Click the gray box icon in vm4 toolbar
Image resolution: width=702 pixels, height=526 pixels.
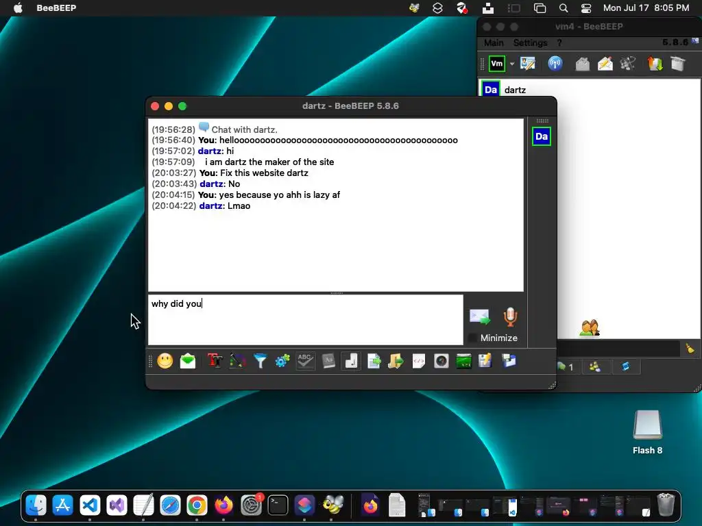pyautogui.click(x=678, y=64)
